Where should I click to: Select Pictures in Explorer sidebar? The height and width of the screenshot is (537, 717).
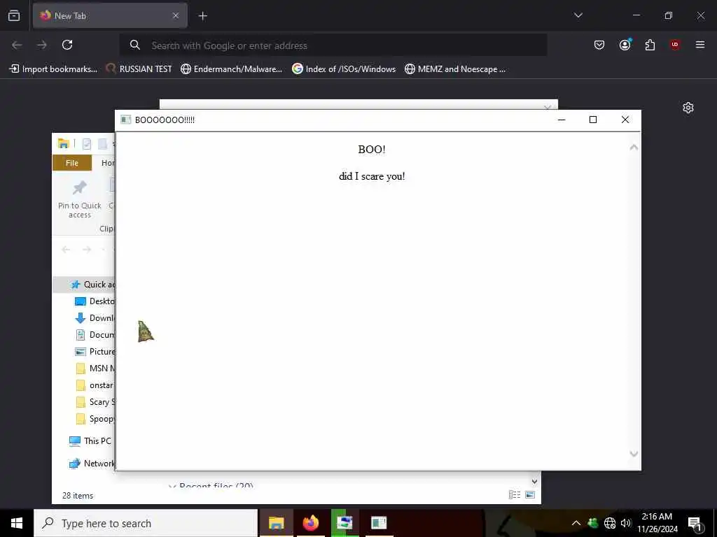pyautogui.click(x=95, y=352)
